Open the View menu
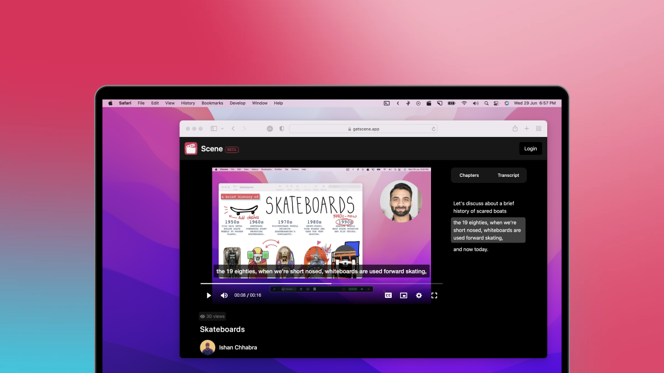This screenshot has height=373, width=664. pos(170,103)
